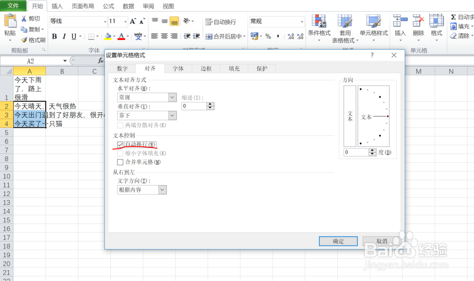Center text horizontally in ribbon
Screen dimensions: 474x281
164,36
